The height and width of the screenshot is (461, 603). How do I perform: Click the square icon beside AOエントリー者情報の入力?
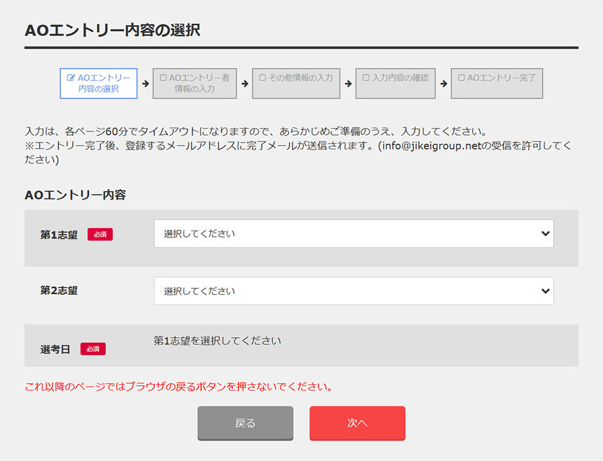coord(163,79)
